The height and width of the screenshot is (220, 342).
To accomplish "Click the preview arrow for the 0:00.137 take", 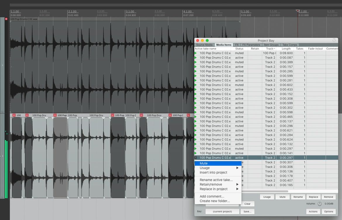I will [196, 121].
